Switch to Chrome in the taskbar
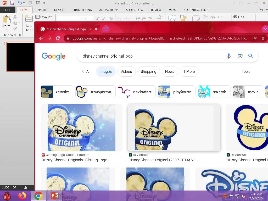Screen dimensions: 268x201 38,196
